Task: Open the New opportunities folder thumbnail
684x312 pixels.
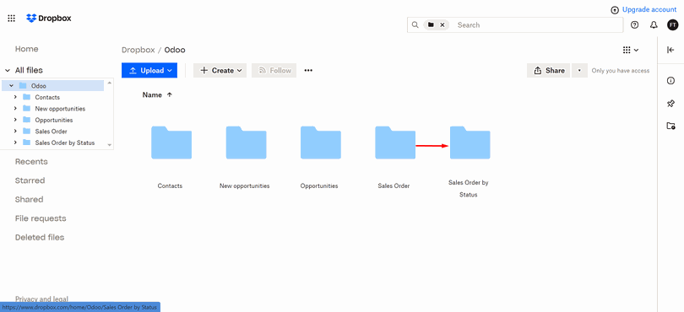Action: [x=246, y=143]
